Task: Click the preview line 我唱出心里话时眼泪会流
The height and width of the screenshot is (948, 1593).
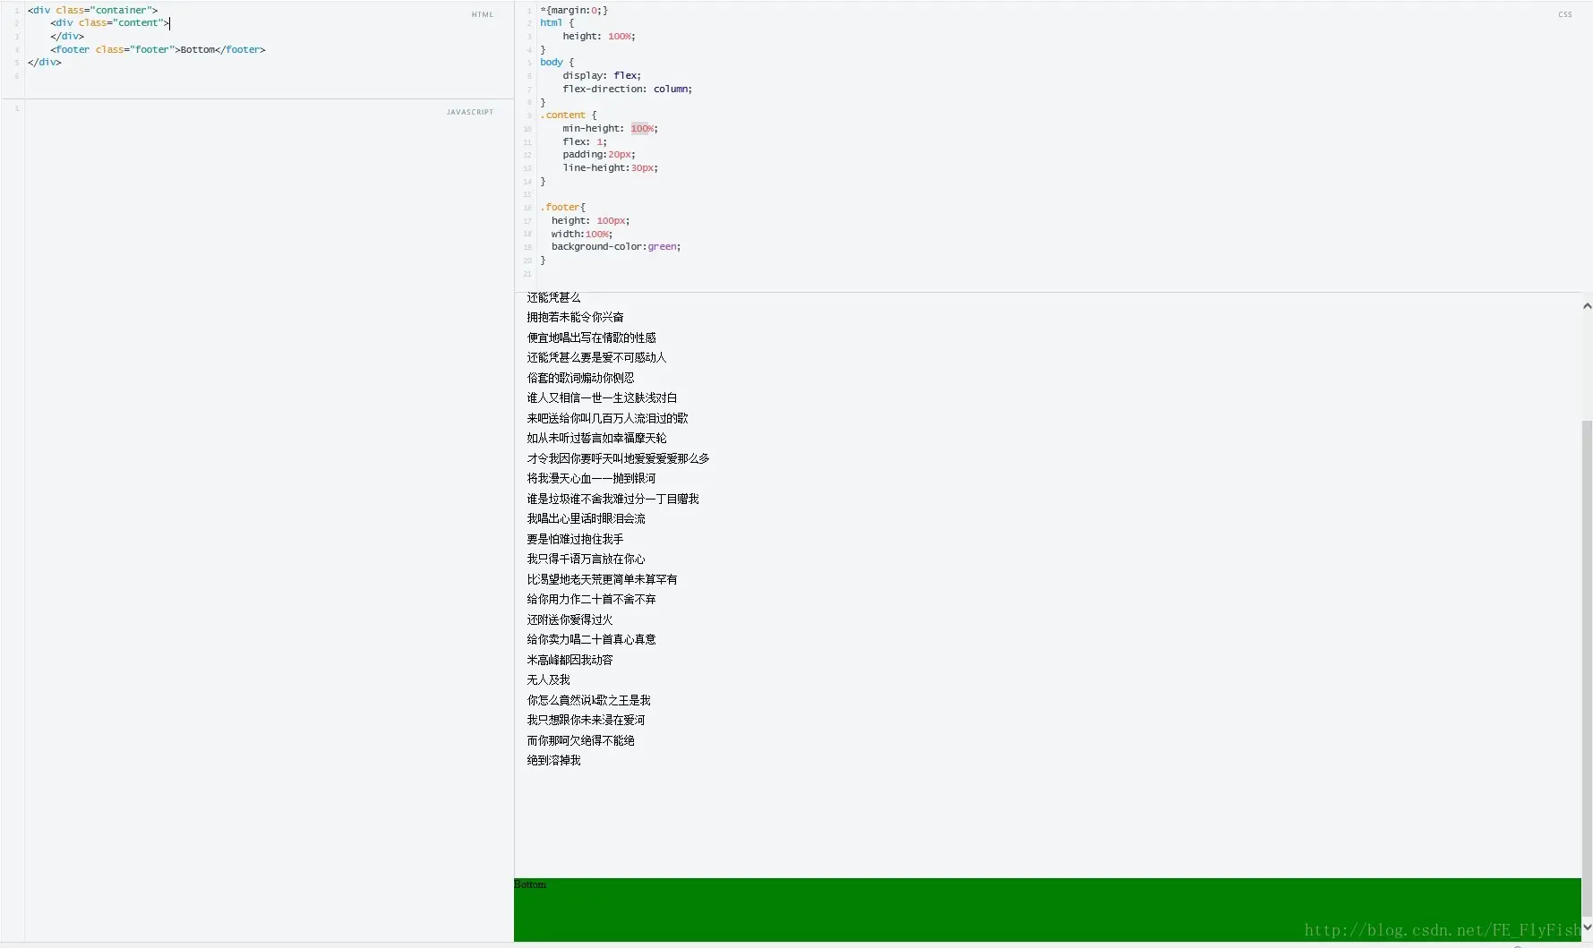Action: pos(586,518)
